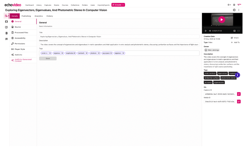
Task: Open the three-dot more options menu
Action: pyautogui.click(x=239, y=10)
